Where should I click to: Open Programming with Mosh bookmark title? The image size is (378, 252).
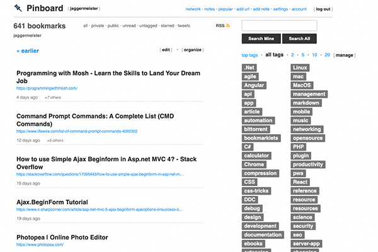point(108,77)
